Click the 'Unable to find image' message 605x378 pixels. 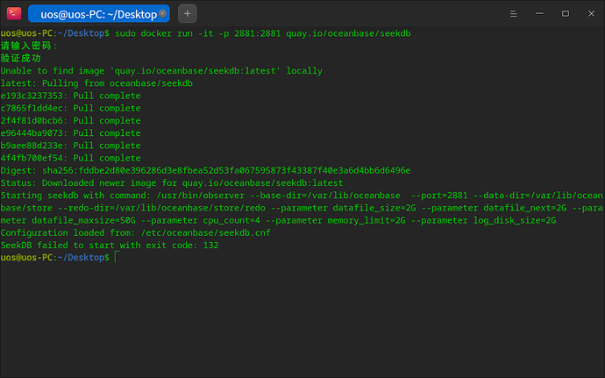[x=161, y=70]
